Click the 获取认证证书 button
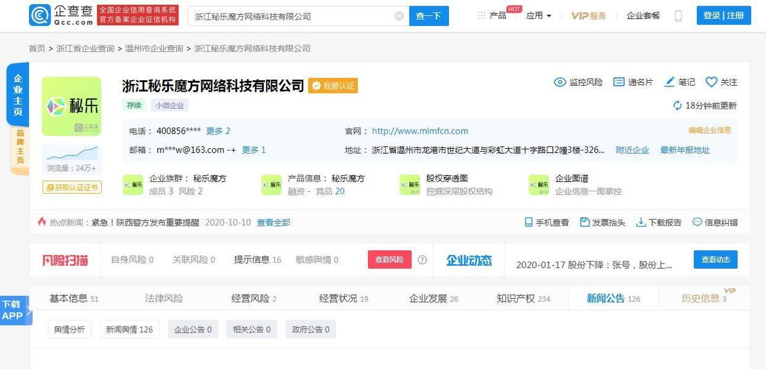 coord(72,187)
